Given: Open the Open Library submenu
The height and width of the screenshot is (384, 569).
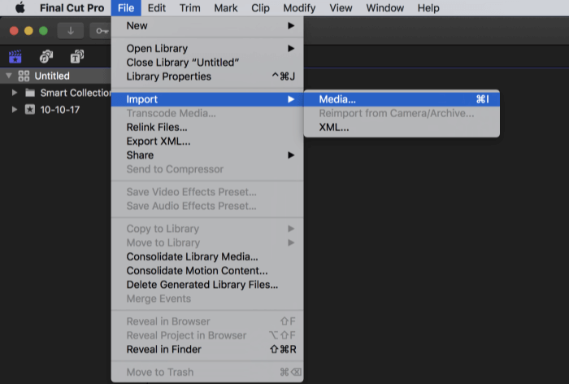Looking at the screenshot, I should click(x=207, y=48).
